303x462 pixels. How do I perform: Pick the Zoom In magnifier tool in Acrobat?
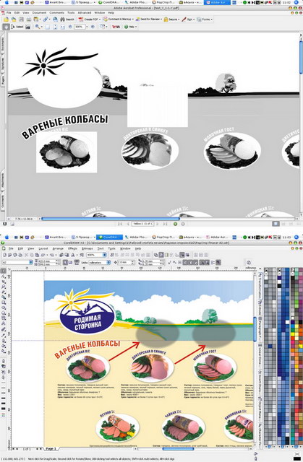click(x=37, y=27)
